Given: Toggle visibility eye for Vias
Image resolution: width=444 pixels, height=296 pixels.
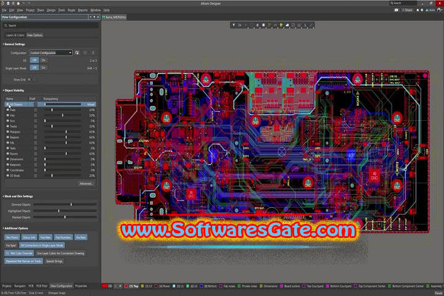Looking at the screenshot, I should click(x=7, y=115).
